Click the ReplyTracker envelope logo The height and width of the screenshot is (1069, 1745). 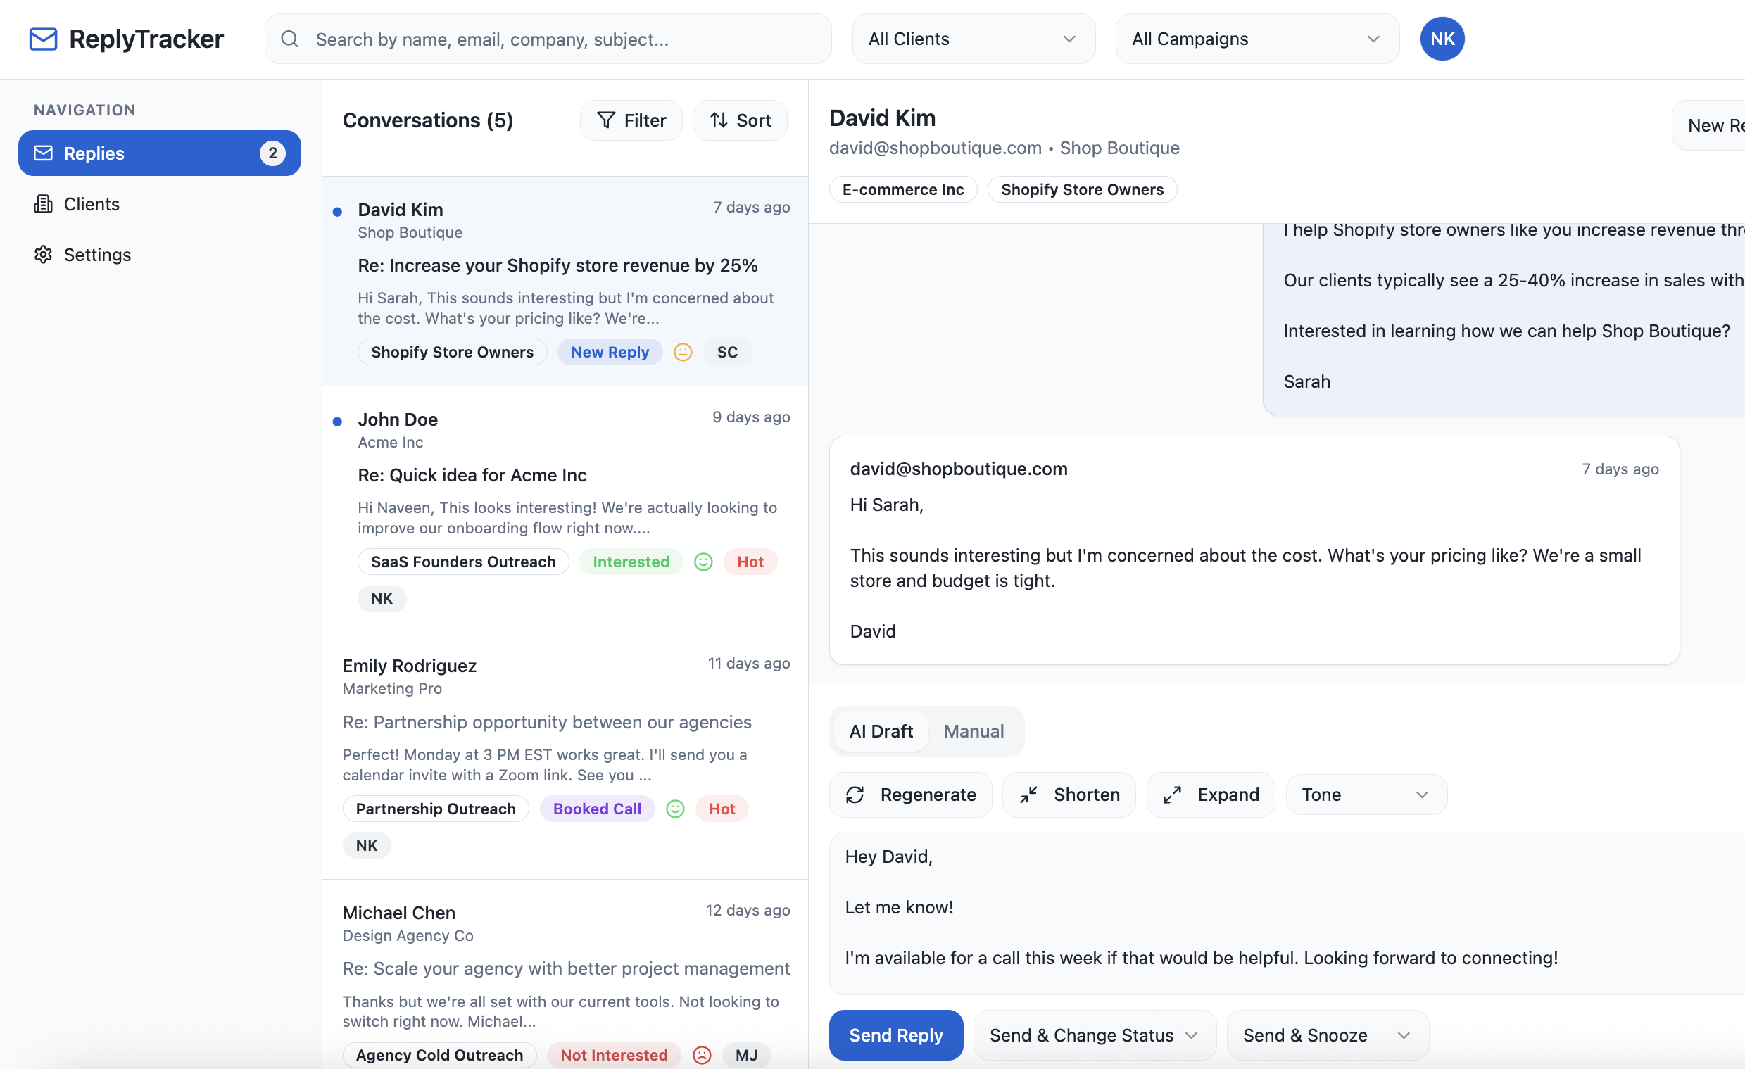coord(43,39)
